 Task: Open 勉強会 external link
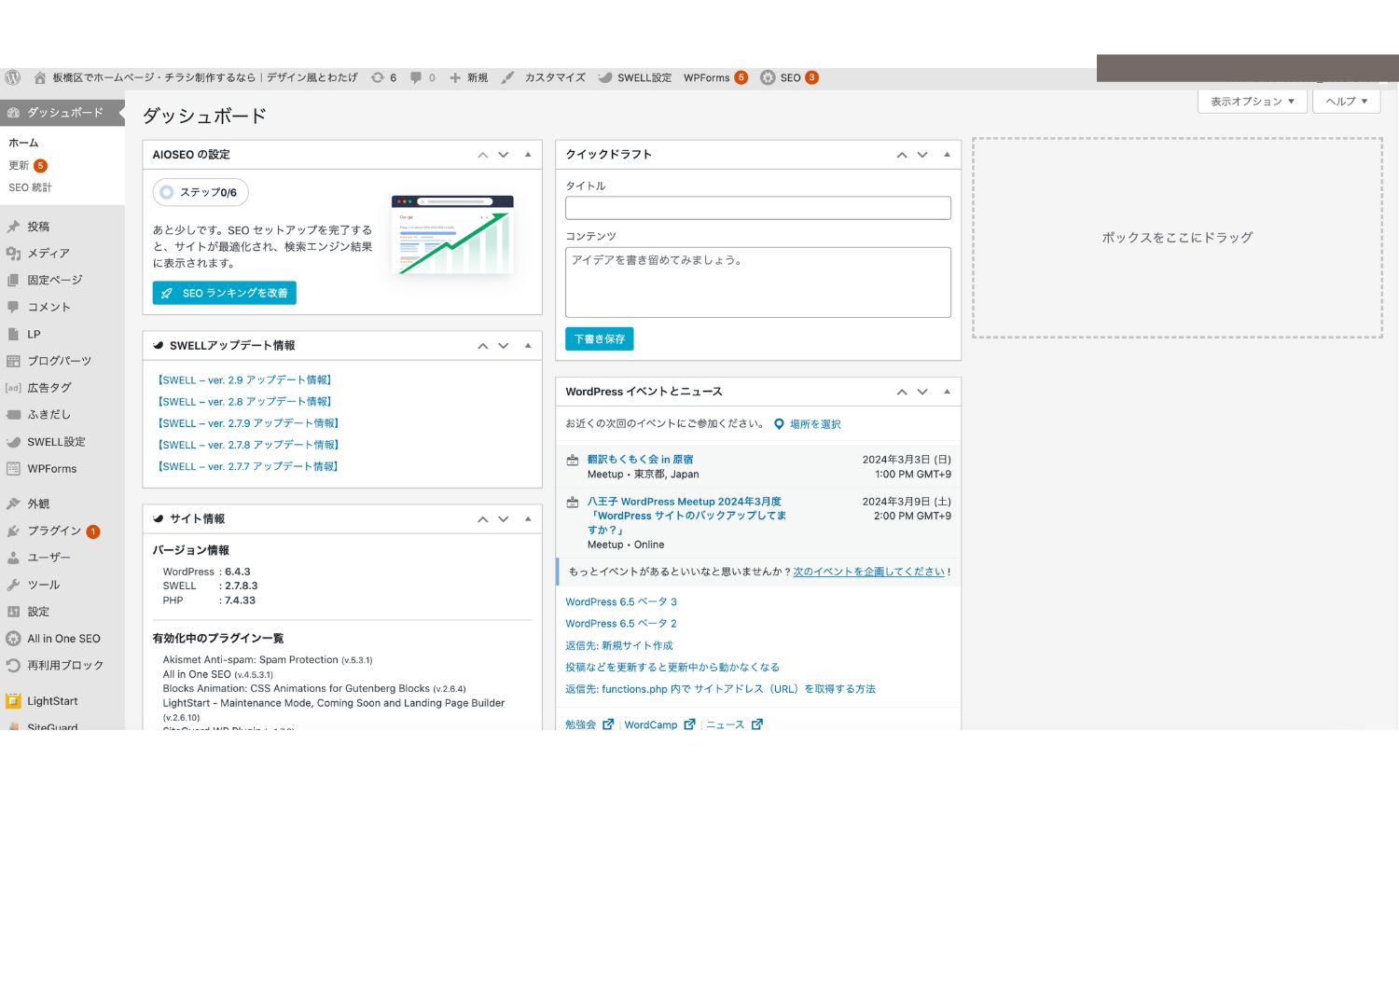589,724
